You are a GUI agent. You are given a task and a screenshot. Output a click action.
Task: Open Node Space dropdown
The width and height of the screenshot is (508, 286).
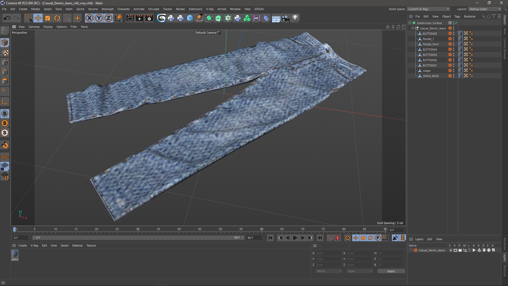pos(428,9)
